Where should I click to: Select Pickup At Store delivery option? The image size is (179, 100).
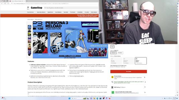click(x=116, y=61)
